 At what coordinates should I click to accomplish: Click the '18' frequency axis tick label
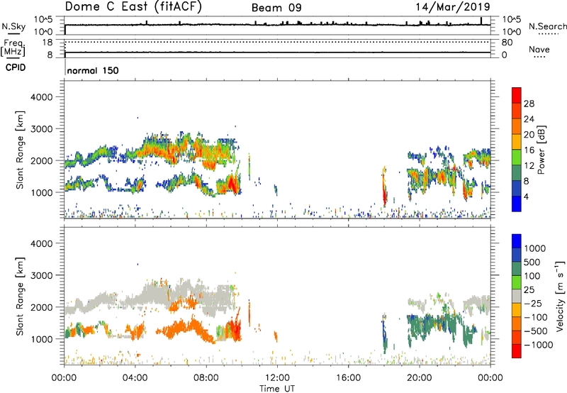tap(47, 43)
